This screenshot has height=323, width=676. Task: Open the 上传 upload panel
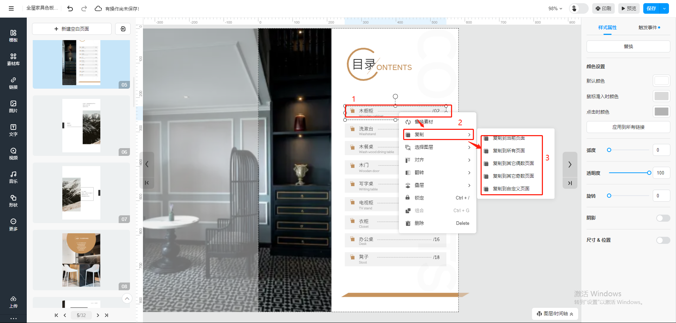[13, 302]
